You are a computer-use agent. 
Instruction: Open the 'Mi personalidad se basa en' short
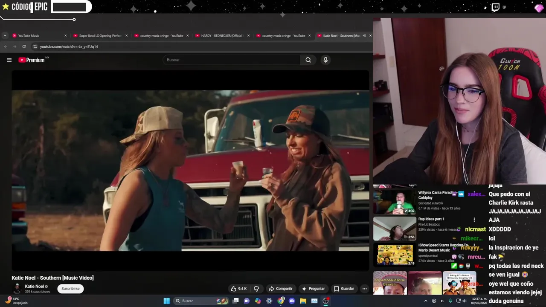click(390, 283)
